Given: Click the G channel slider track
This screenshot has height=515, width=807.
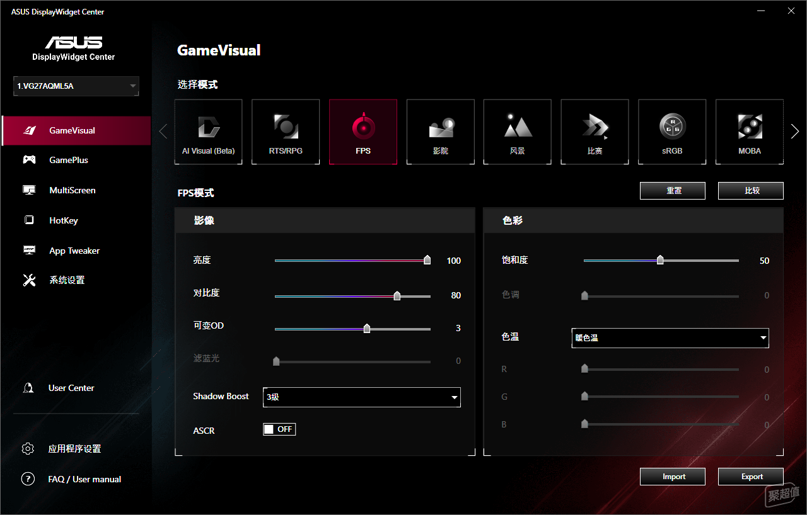Looking at the screenshot, I should tap(661, 397).
